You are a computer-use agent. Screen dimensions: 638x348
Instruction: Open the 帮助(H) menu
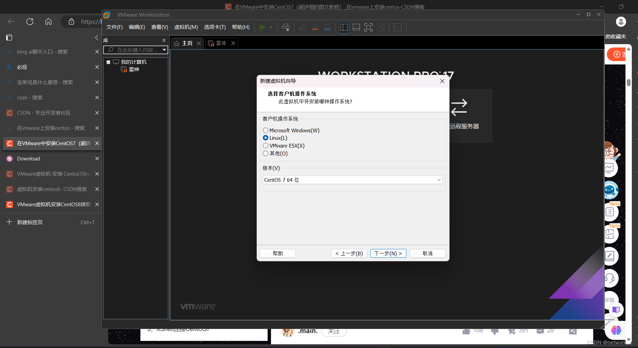click(241, 27)
